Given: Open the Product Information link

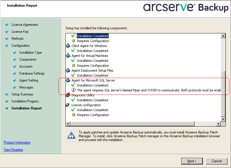Looking at the screenshot, I should [17, 142].
